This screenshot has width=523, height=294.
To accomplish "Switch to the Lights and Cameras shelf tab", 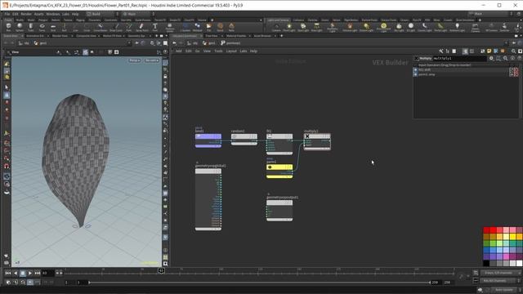I will click(x=279, y=20).
